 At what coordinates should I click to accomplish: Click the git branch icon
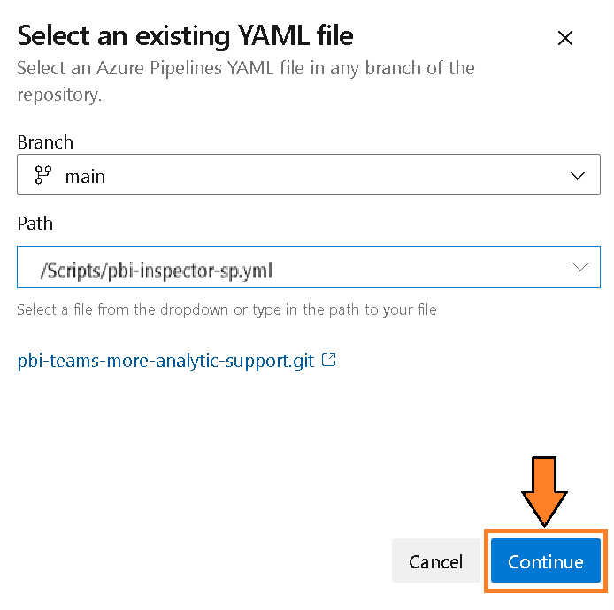pyautogui.click(x=42, y=176)
